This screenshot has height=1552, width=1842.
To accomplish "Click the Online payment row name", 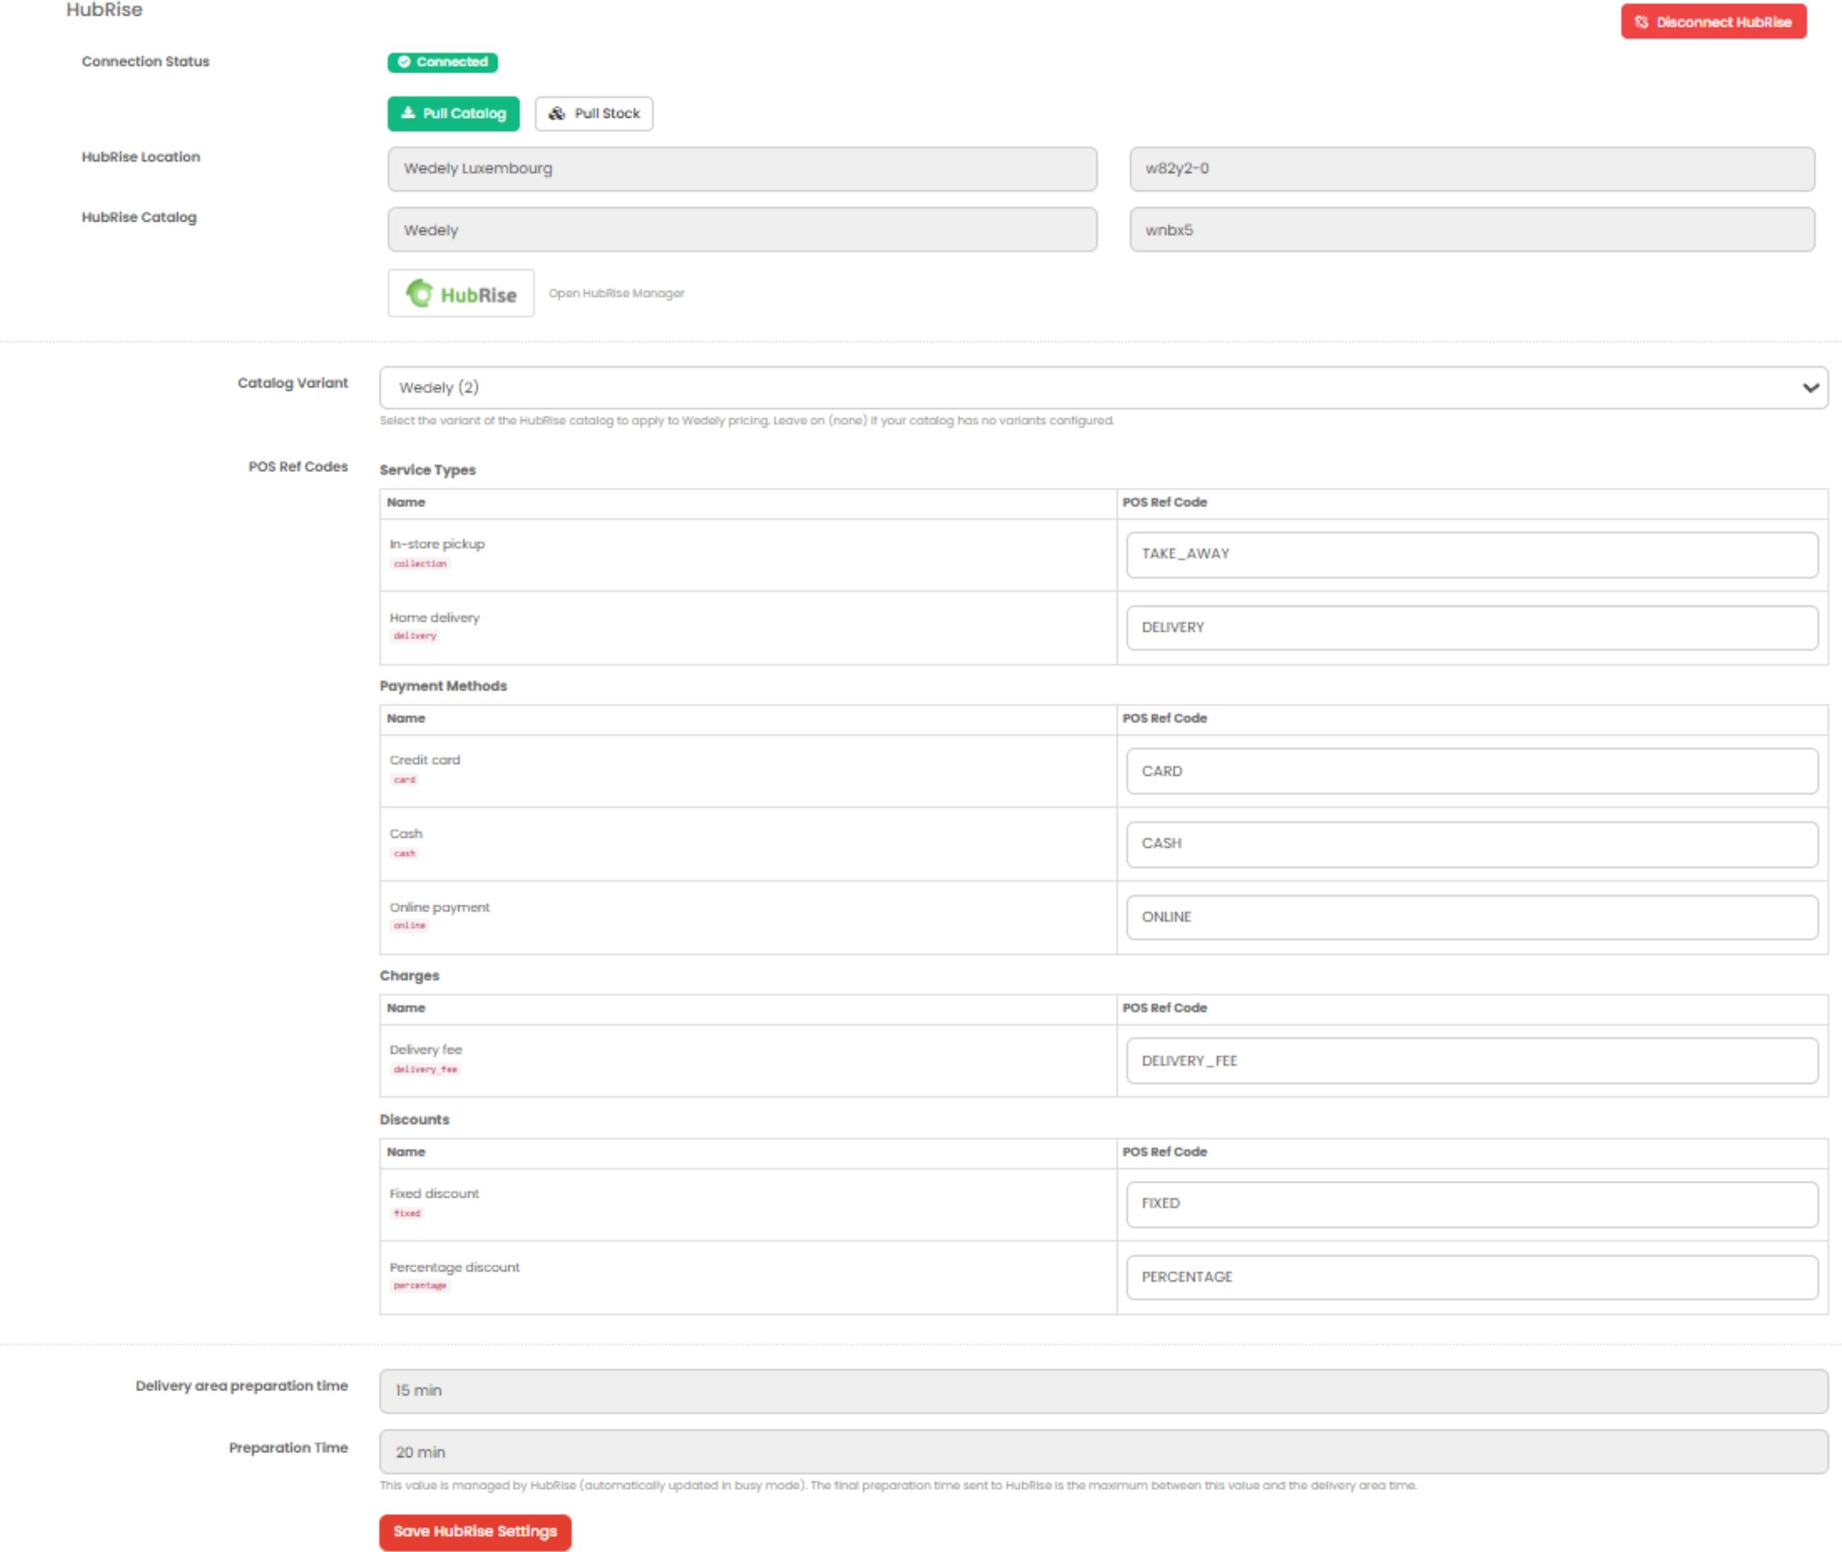I will (x=439, y=907).
